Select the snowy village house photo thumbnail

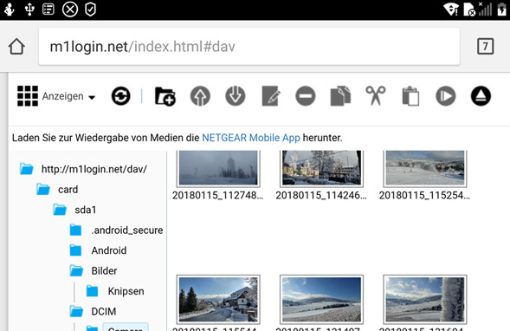click(218, 300)
